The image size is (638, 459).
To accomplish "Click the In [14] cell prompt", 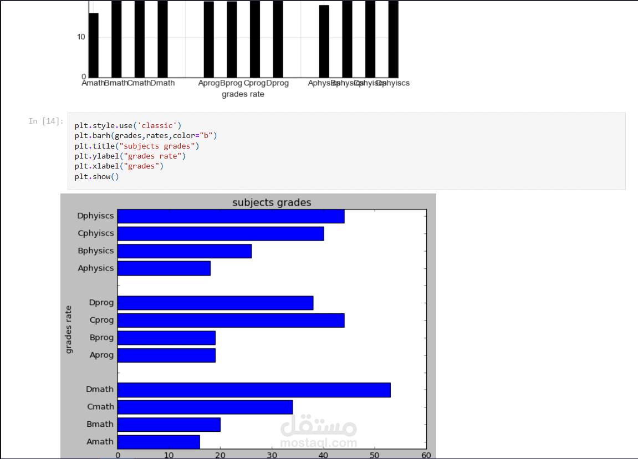I will 46,121.
